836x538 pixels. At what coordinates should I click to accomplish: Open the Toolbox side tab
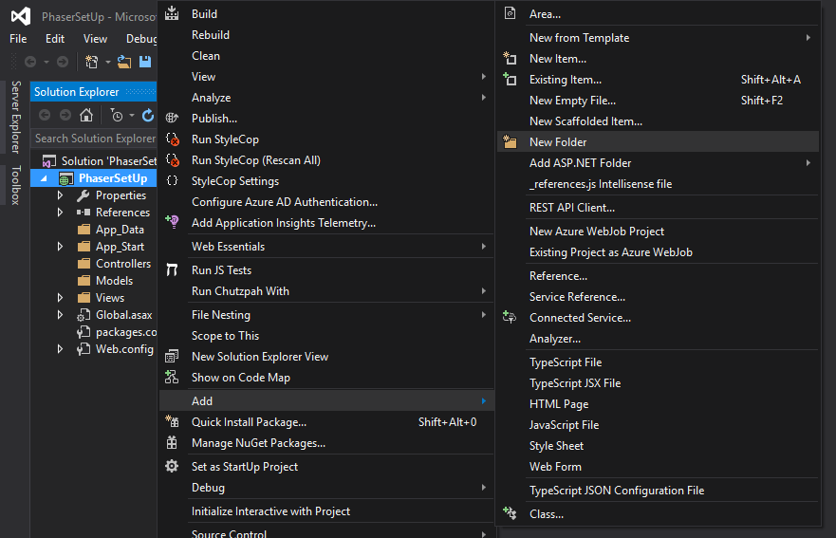click(x=16, y=185)
